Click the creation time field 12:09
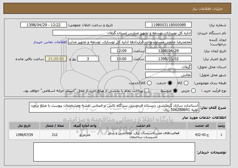The width and height of the screenshot is (238, 168). tap(121, 51)
